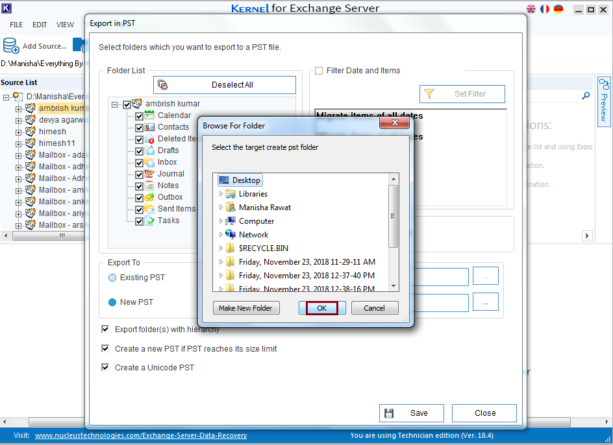
Task: Click the Existing PST browse ellipsis button
Action: pos(485,276)
